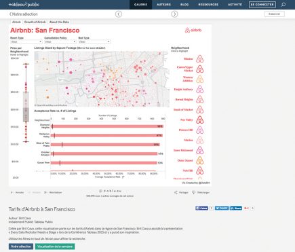295x252 pixels.
Task: Highlight Bernal Heights Airbnb icon
Action: pos(200,100)
